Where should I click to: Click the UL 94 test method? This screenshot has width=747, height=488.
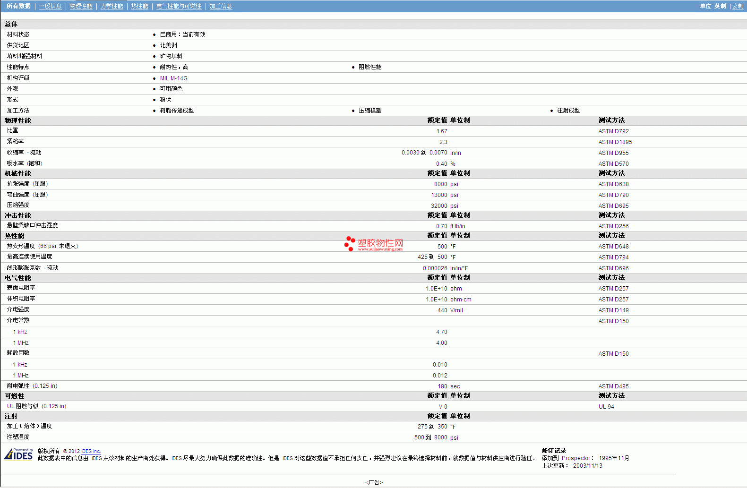point(606,407)
